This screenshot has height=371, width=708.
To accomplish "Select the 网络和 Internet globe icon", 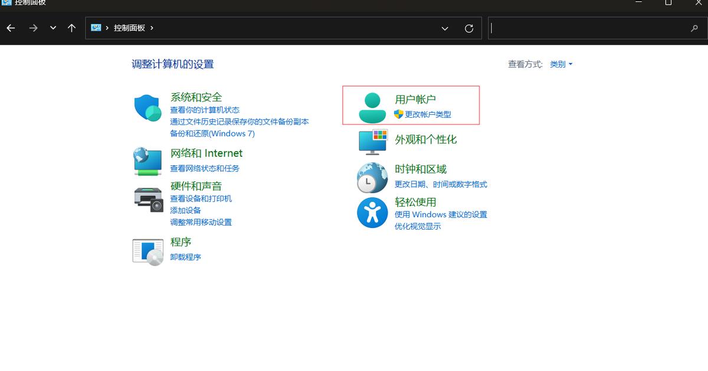I will 147,160.
